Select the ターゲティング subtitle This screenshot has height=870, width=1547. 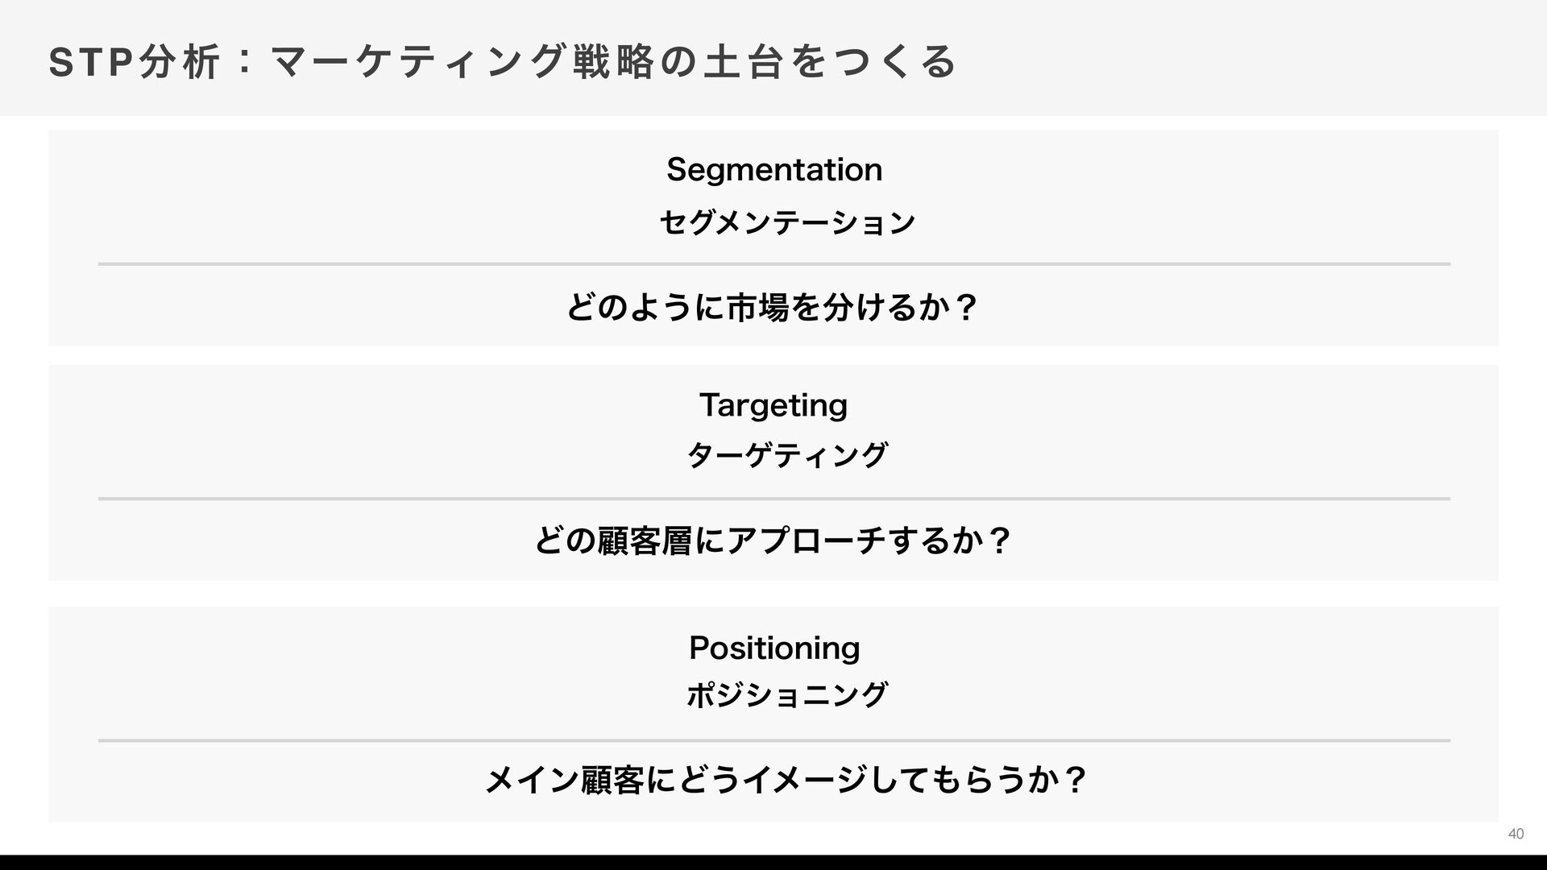click(787, 456)
